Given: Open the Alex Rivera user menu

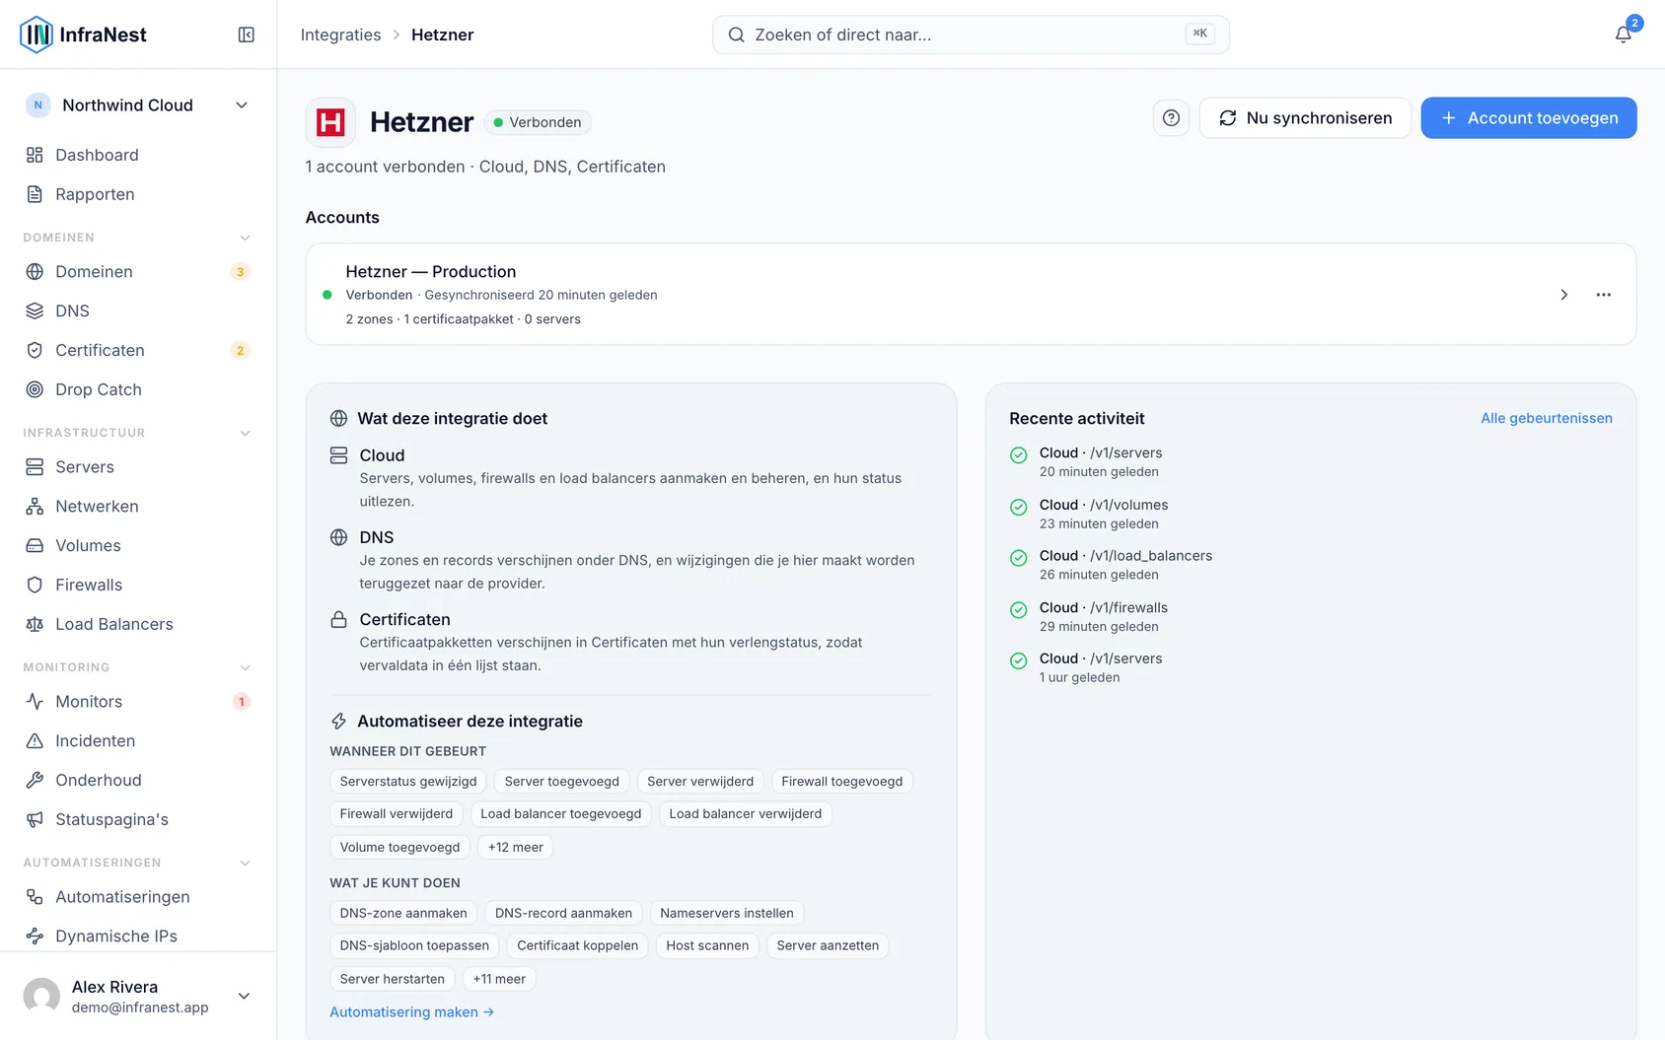Looking at the screenshot, I should tap(138, 996).
